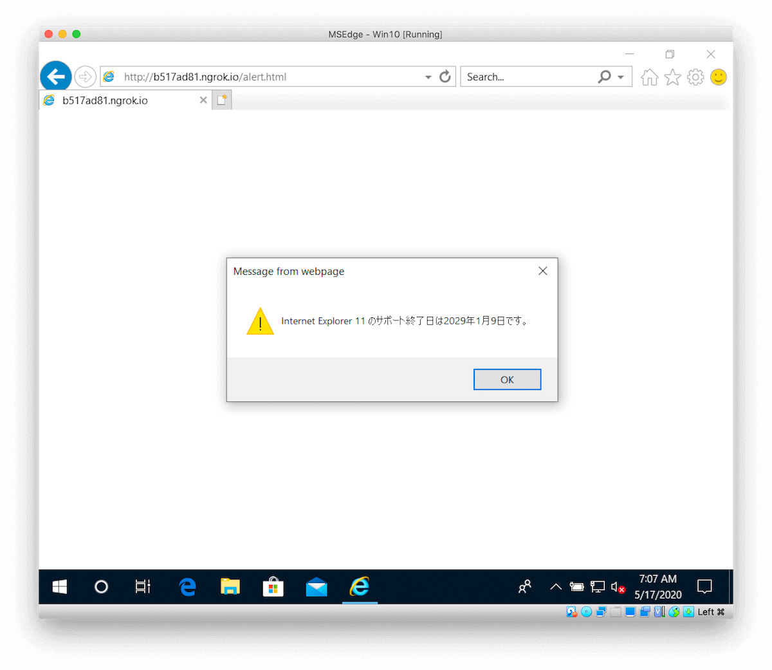Viewport: 772px width, 670px height.
Task: Open the Tools gear menu in Internet Explorer
Action: click(695, 77)
